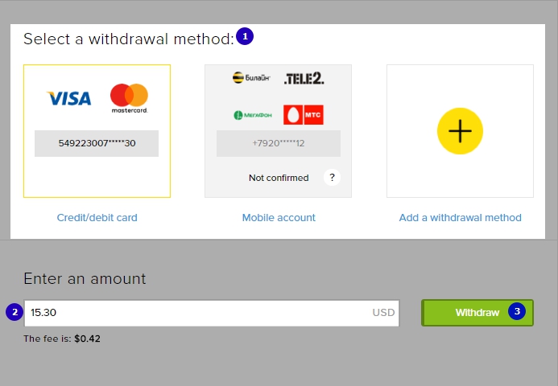Click the yellow plus add-method icon
Viewport: 558px width, 386px height.
pos(460,131)
